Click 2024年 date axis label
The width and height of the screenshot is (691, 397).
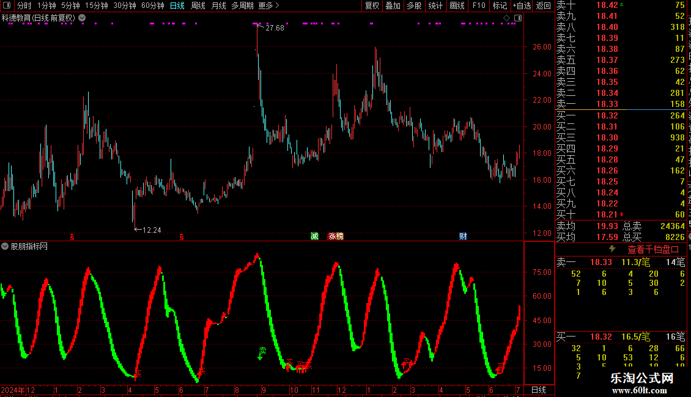13,390
